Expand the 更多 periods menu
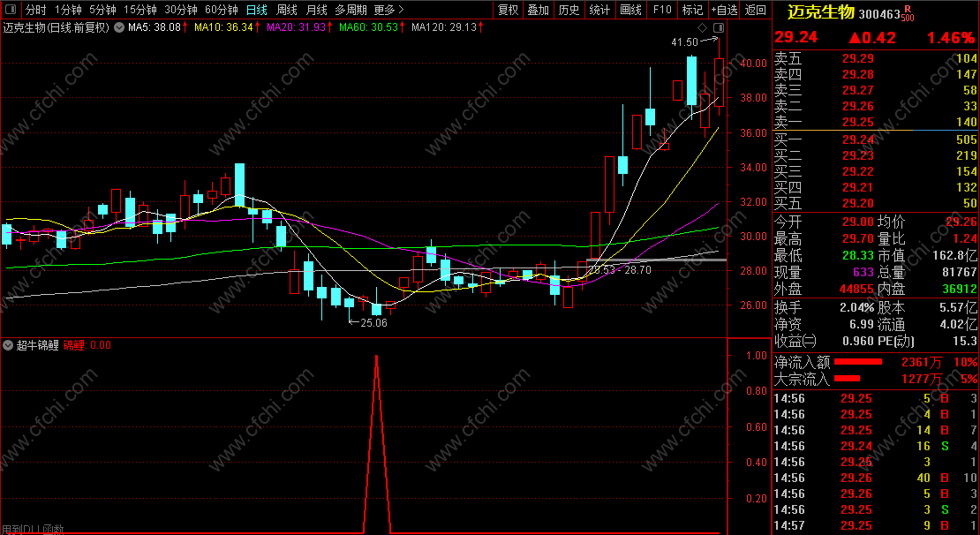This screenshot has width=980, height=535. 388,10
